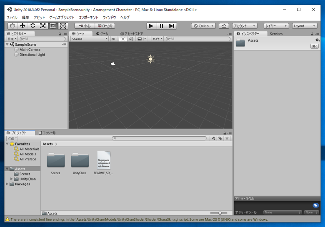Select Directional Light in hierarchy
The image size is (325, 227).
click(32, 55)
